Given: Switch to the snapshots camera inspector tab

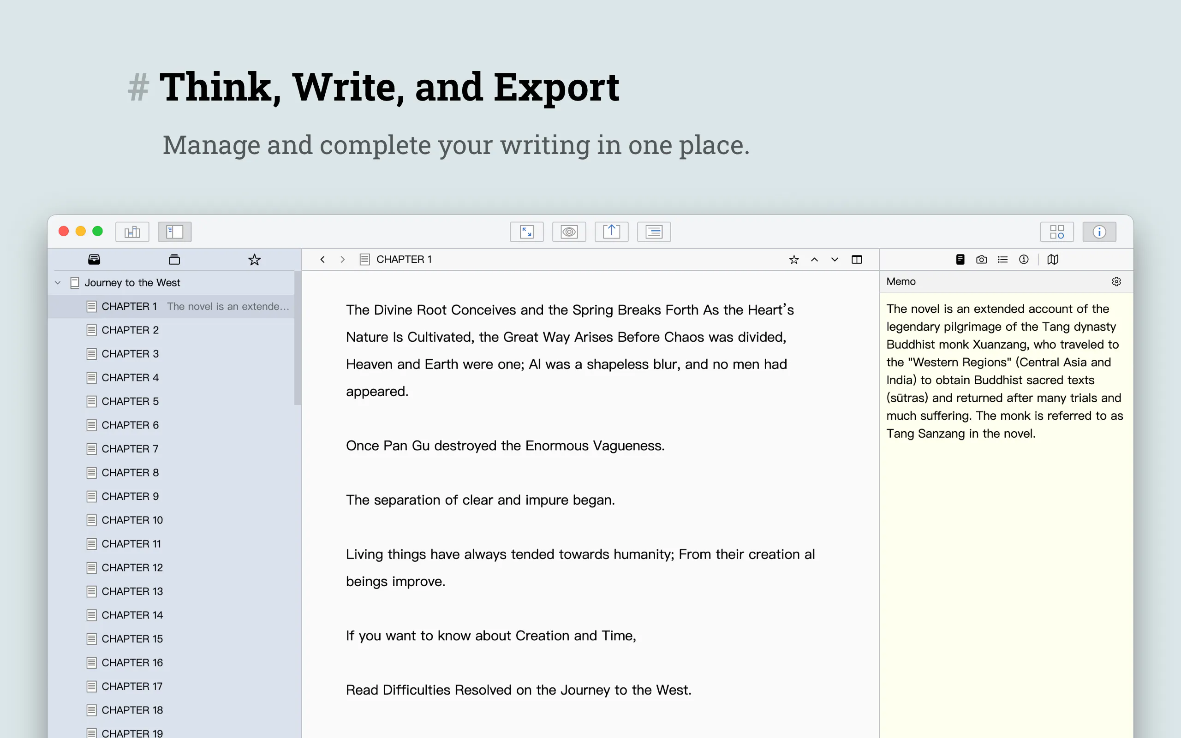Looking at the screenshot, I should (981, 260).
